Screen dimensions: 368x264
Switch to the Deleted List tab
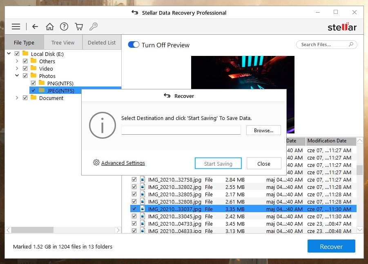102,42
